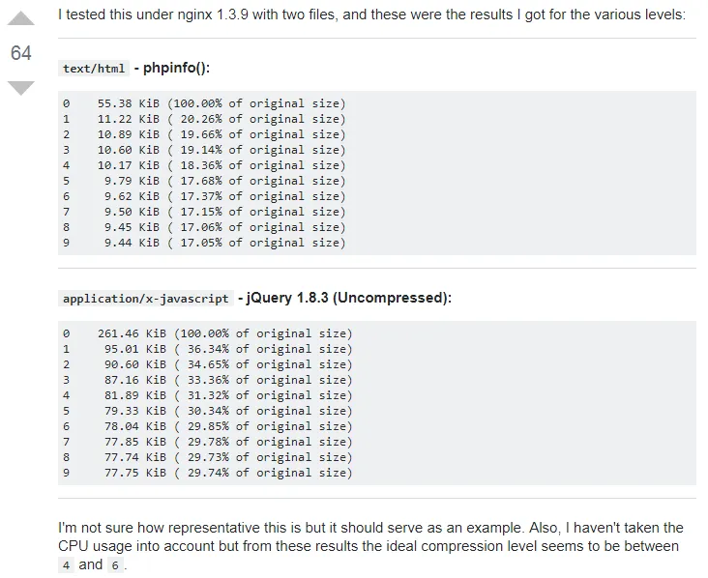Click the 261.46 KiB line in jQuery block

tap(207, 333)
